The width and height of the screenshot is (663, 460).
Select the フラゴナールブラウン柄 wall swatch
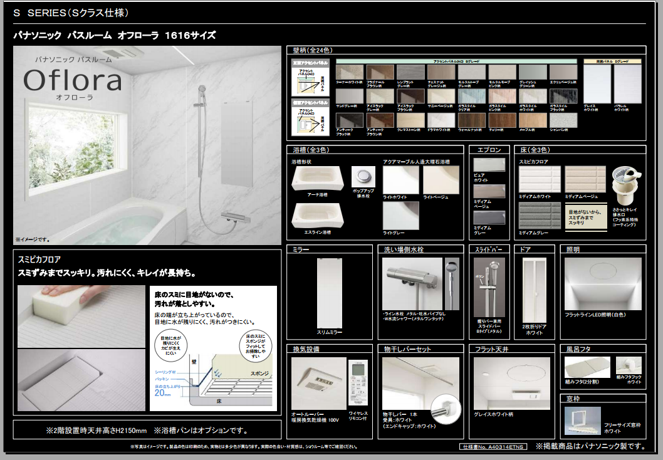pyautogui.click(x=380, y=72)
